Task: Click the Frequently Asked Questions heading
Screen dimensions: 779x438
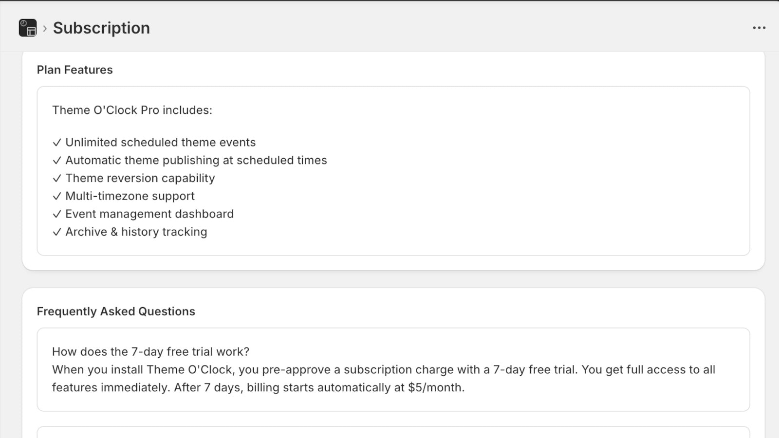Action: point(116,311)
